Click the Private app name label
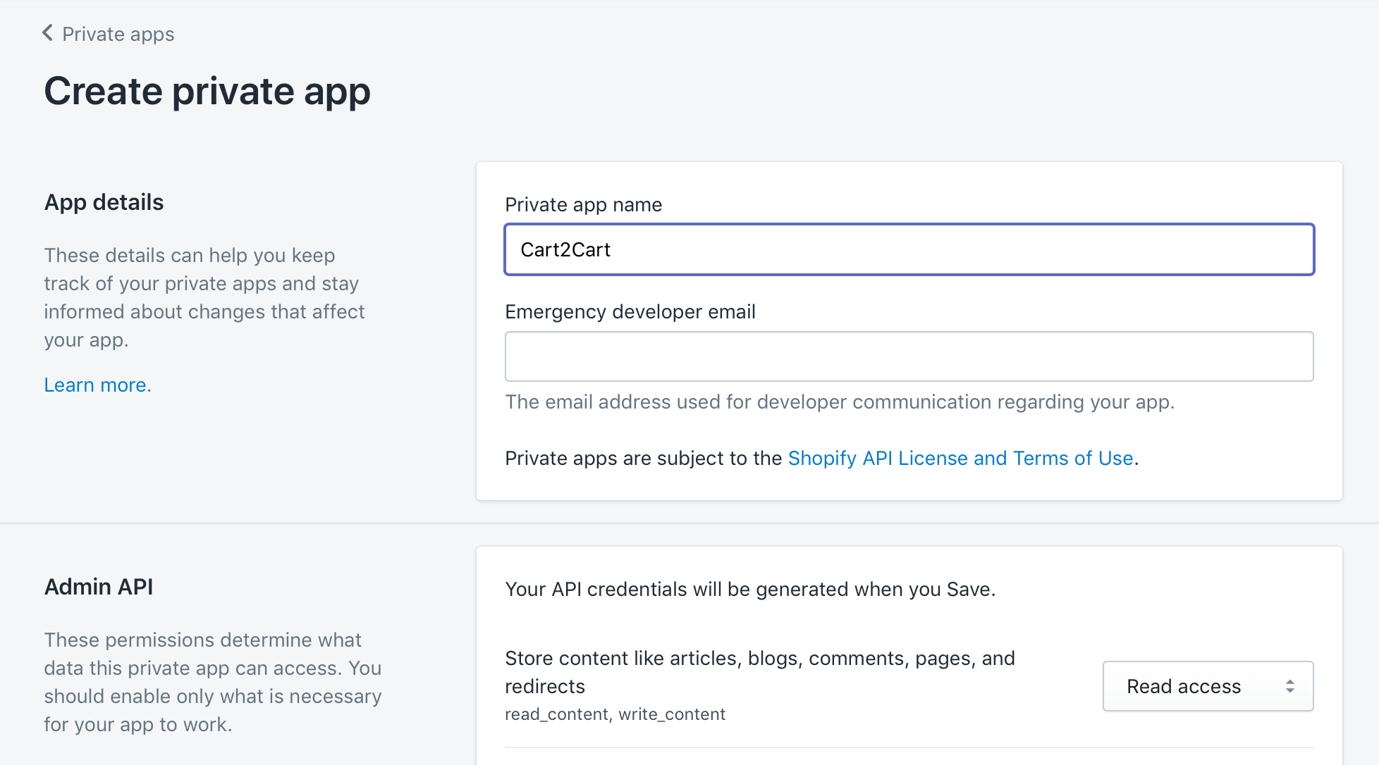This screenshot has width=1379, height=765. (x=584, y=204)
